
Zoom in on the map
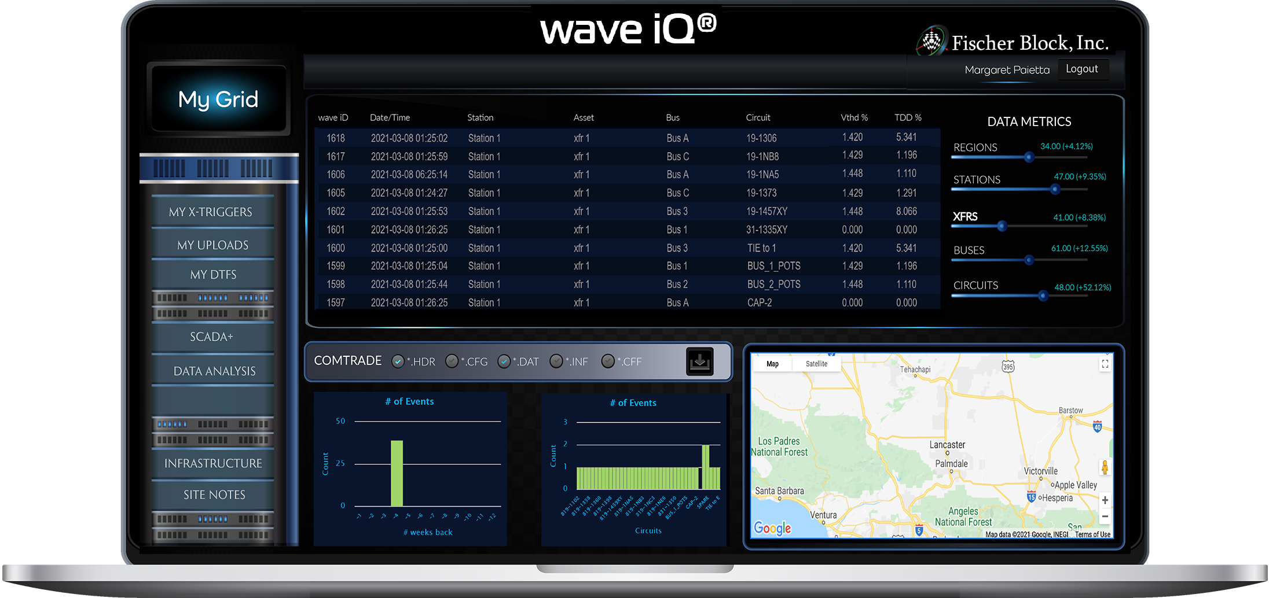(1105, 500)
